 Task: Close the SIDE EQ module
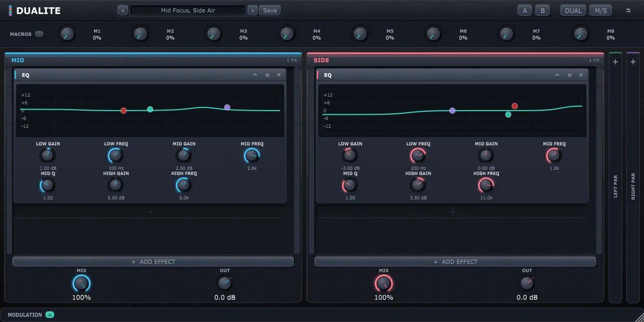point(581,75)
